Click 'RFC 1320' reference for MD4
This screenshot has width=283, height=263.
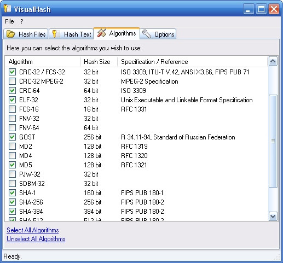point(134,156)
